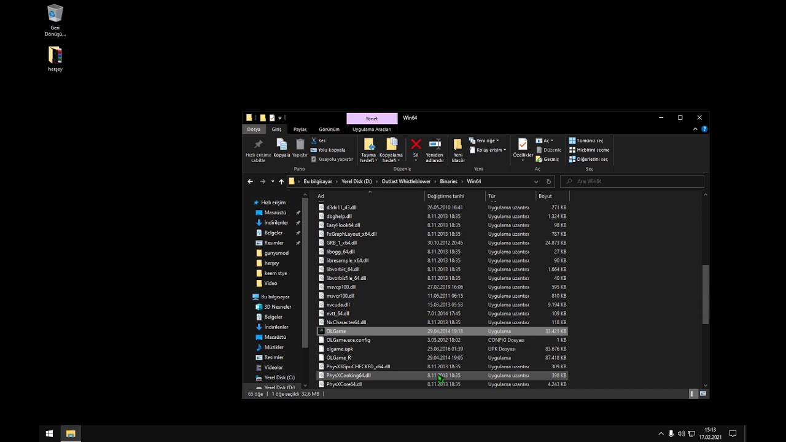Switch to the Giriş ribbon tab
This screenshot has width=786, height=442.
(276, 130)
